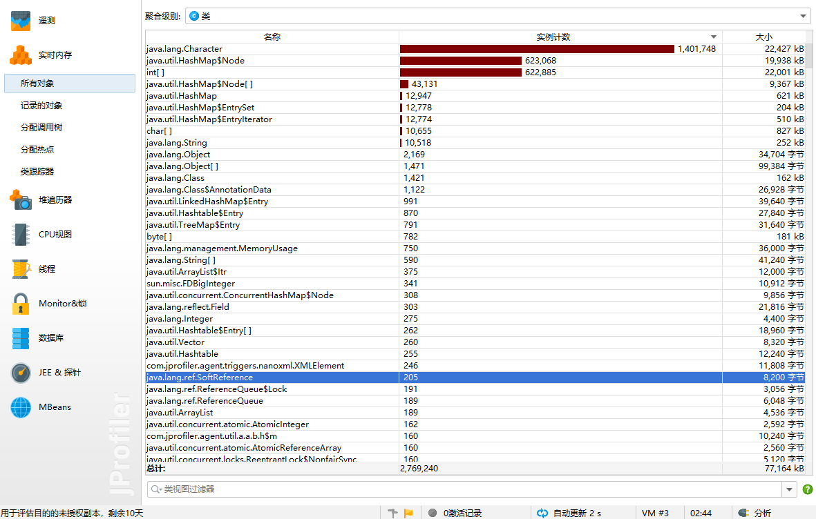Click the java.lang.Character instance count bar

click(537, 49)
